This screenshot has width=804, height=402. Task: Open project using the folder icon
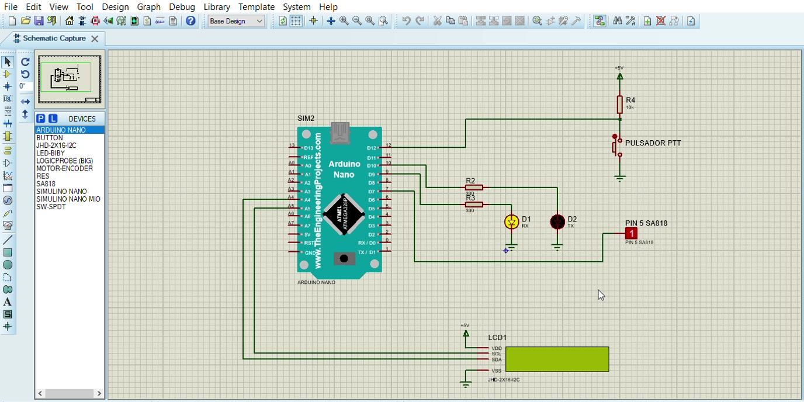25,21
